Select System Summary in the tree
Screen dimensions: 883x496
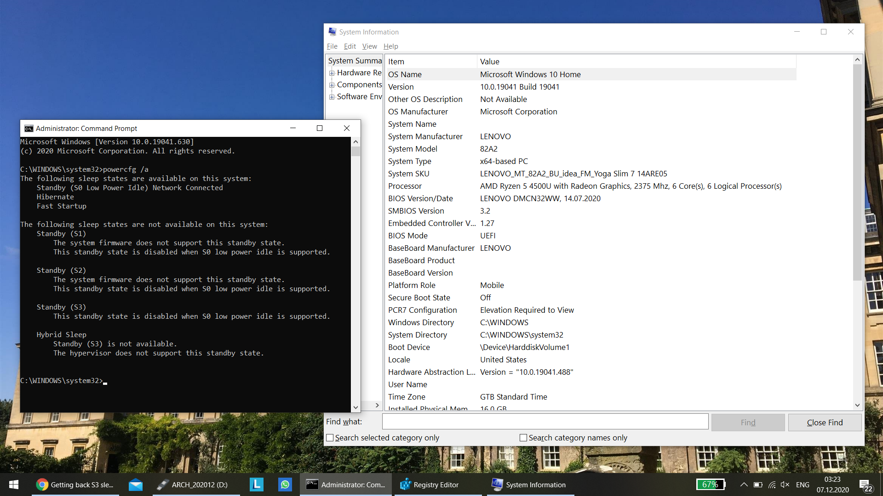click(355, 61)
